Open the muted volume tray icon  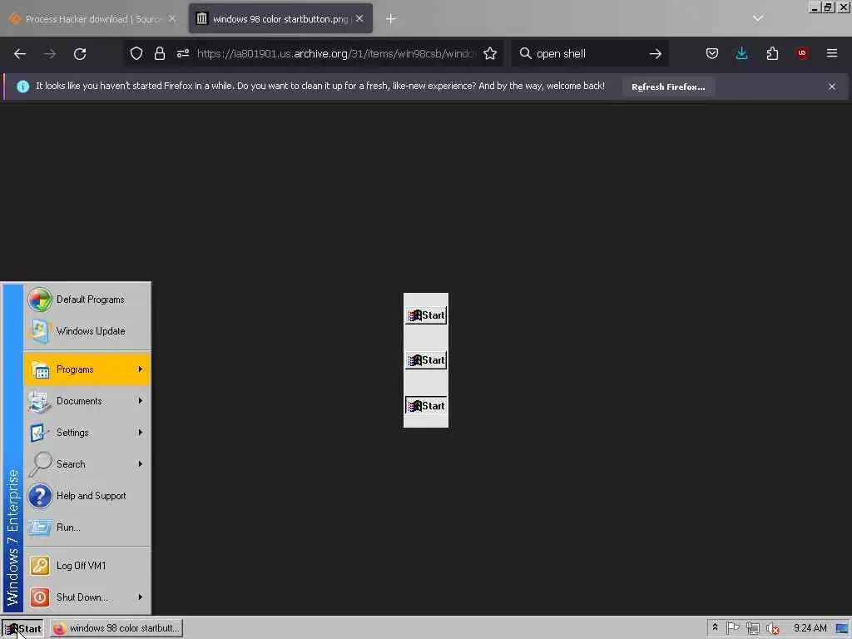[x=773, y=629]
